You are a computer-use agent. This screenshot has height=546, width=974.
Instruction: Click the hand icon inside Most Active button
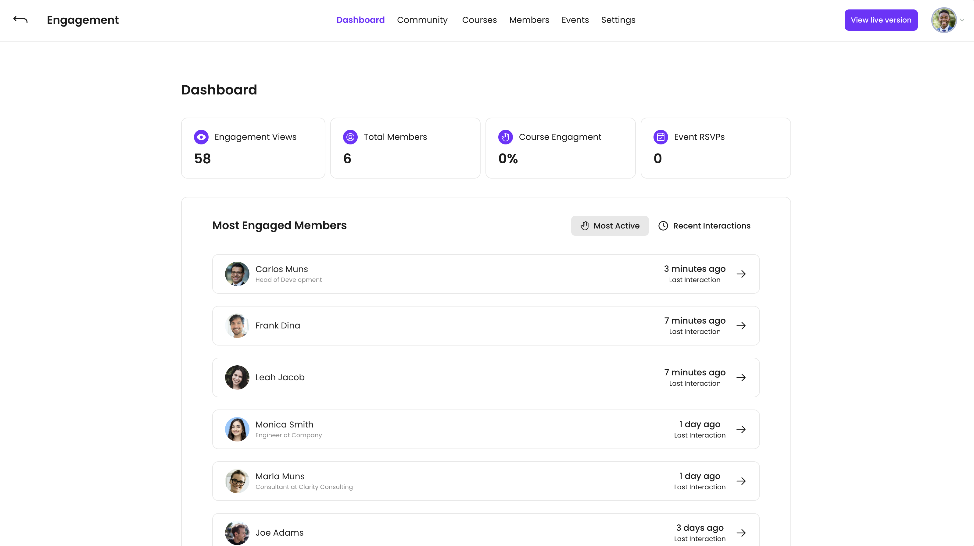click(x=585, y=225)
